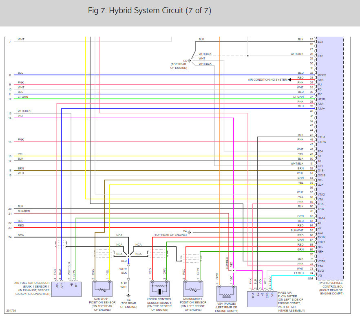360x323 pixels.
Task: Click the AIR CONDITIONING SYSTEM label
Action: [x=267, y=79]
